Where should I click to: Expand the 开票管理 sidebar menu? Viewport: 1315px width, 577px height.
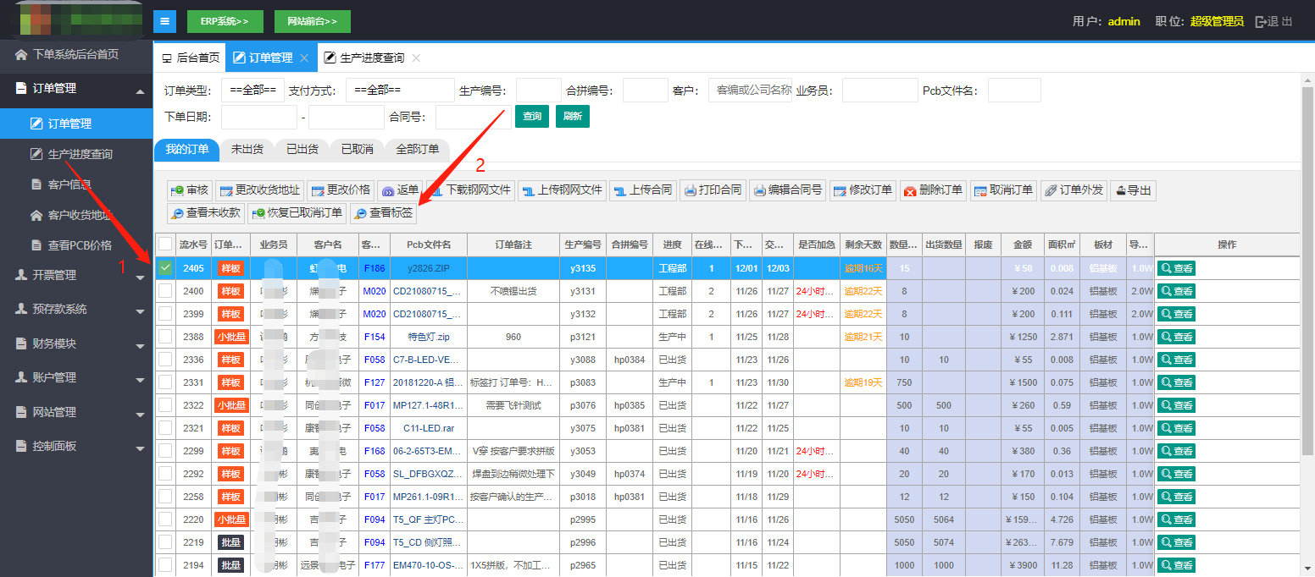(76, 275)
